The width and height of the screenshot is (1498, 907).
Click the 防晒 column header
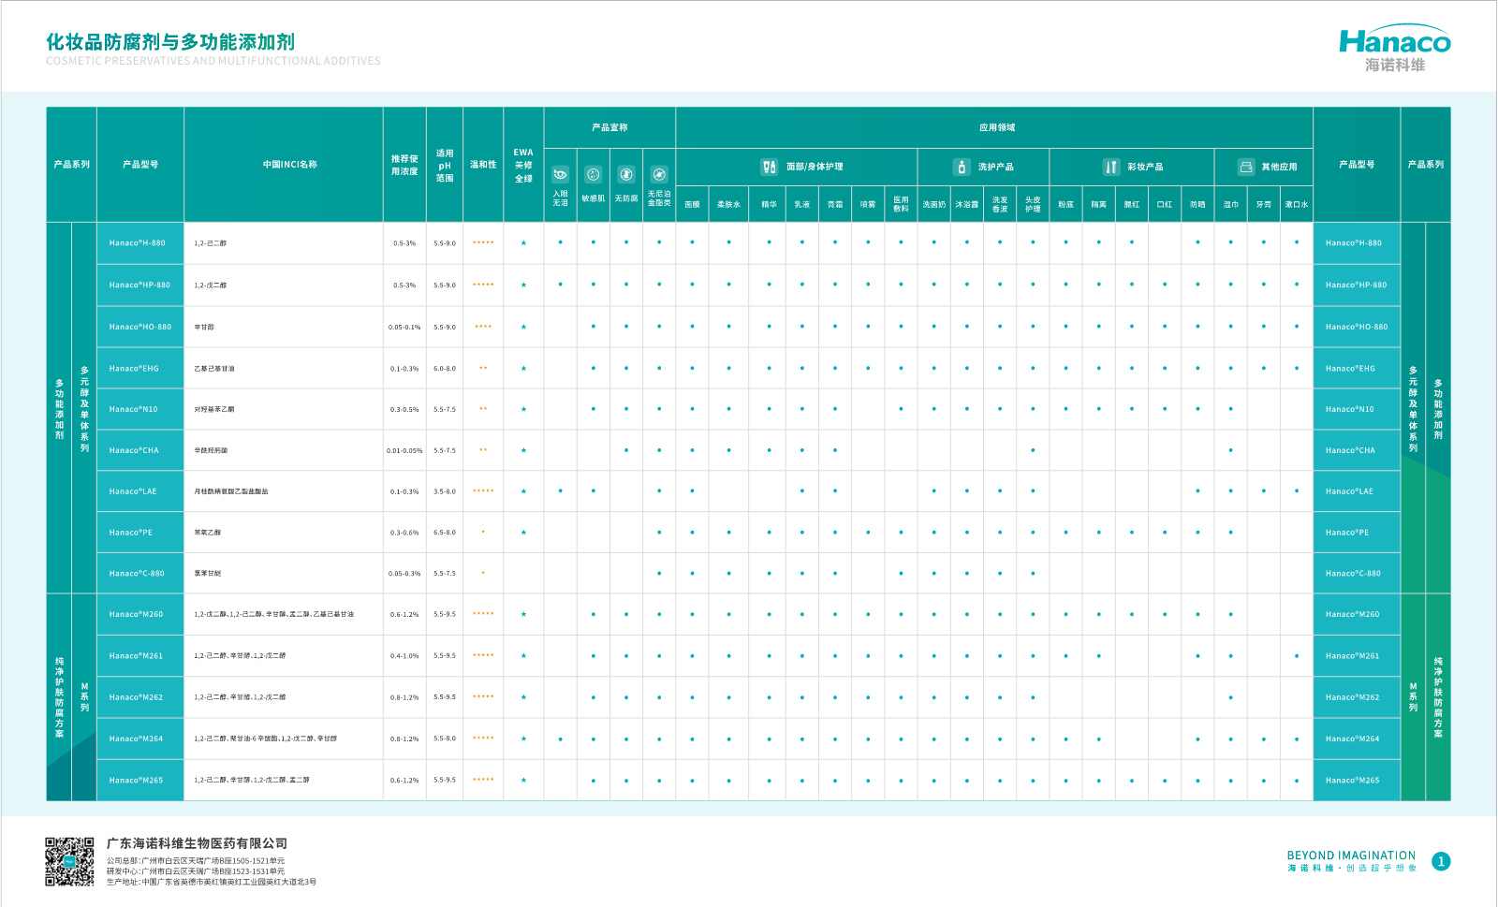[1197, 204]
